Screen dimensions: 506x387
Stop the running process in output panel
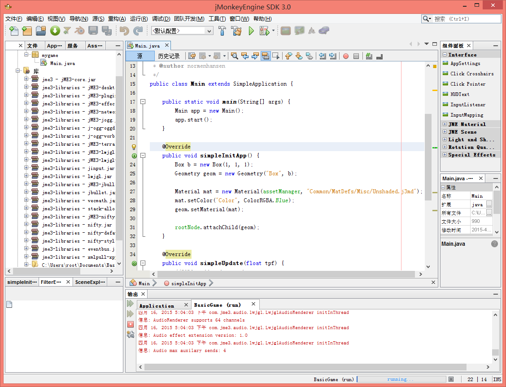tap(131, 324)
